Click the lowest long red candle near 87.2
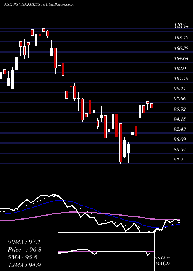 [120, 143]
